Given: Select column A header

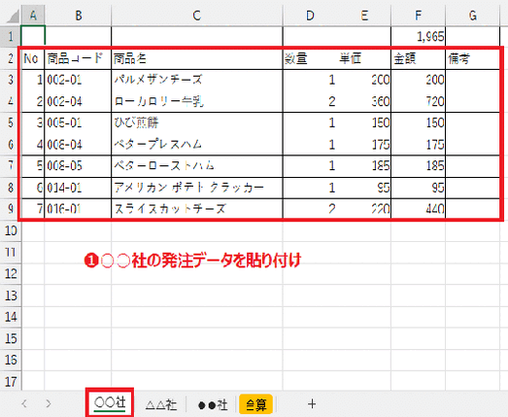Looking at the screenshot, I should pos(33,16).
